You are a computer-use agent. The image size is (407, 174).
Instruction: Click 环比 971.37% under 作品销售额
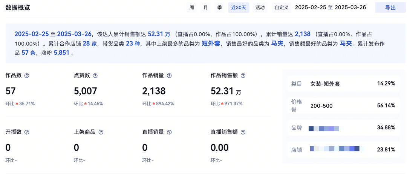pyautogui.click(x=226, y=103)
